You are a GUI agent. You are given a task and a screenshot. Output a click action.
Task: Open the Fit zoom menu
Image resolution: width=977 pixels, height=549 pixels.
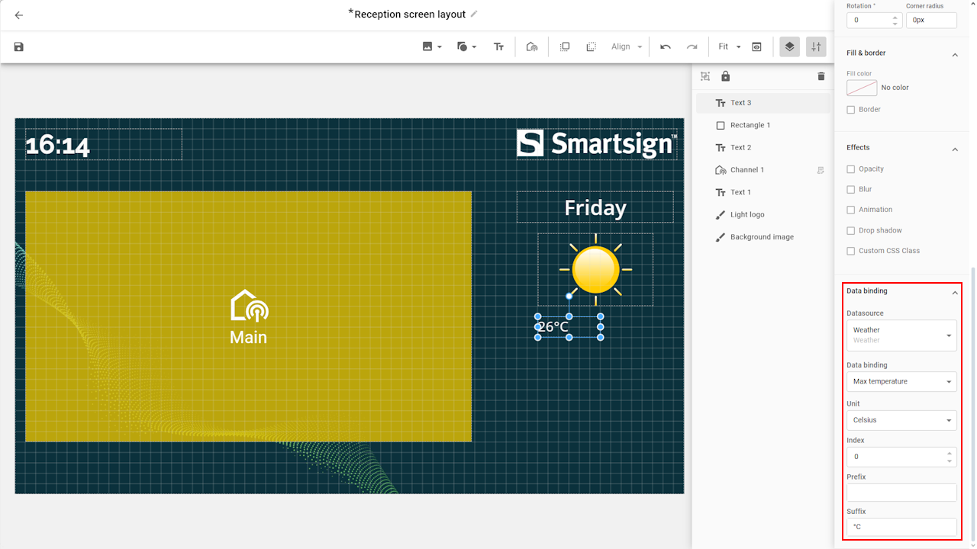click(x=729, y=47)
